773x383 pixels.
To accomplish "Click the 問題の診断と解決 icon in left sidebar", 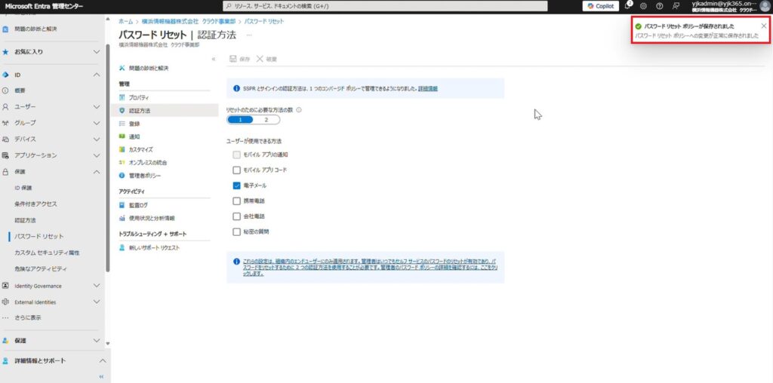I will (5, 29).
